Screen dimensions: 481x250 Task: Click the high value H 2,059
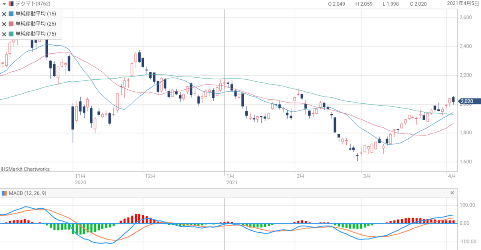(364, 4)
